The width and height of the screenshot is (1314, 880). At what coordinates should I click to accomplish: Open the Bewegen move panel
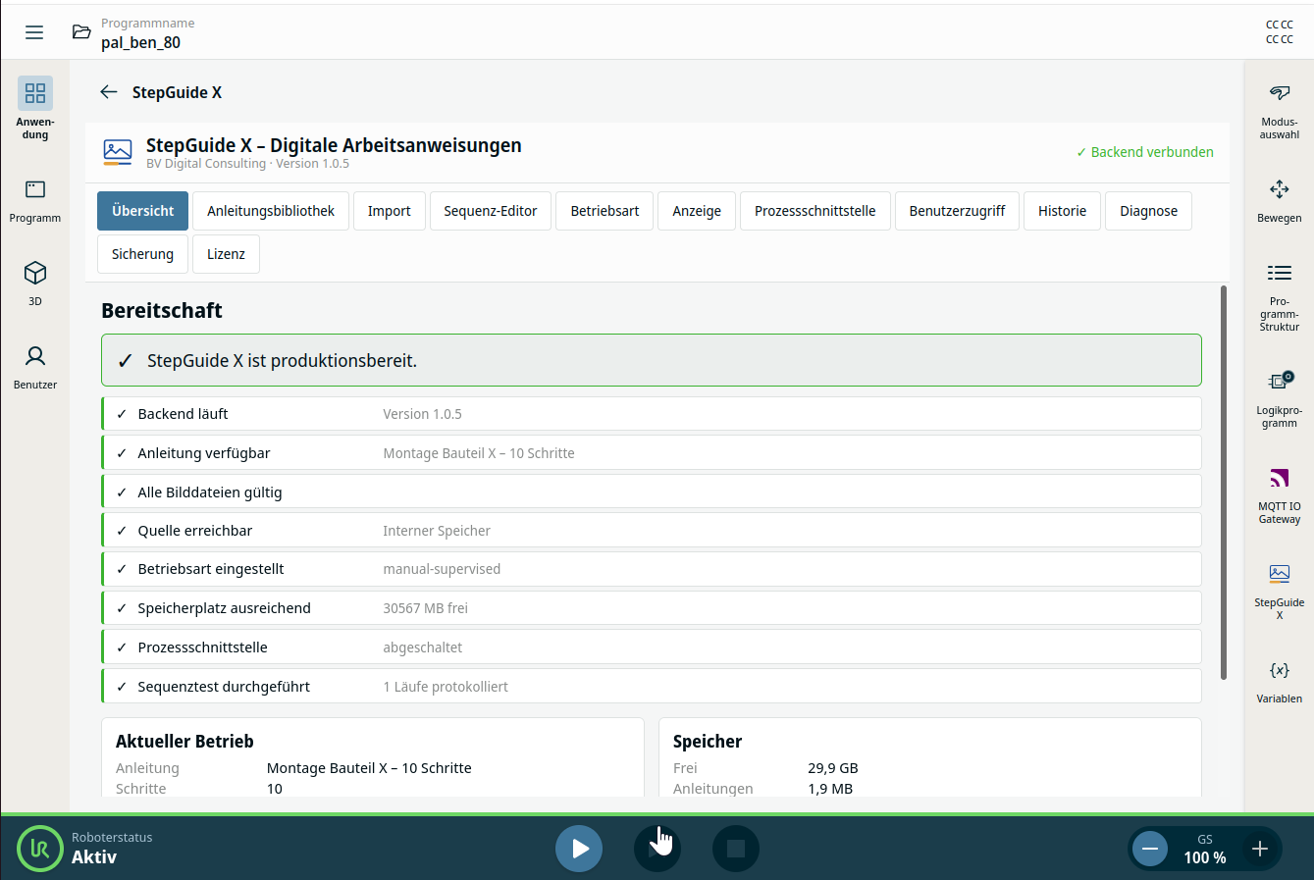(1279, 201)
